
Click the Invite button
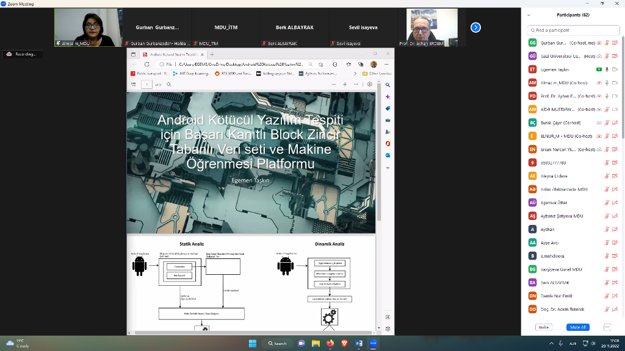543,327
